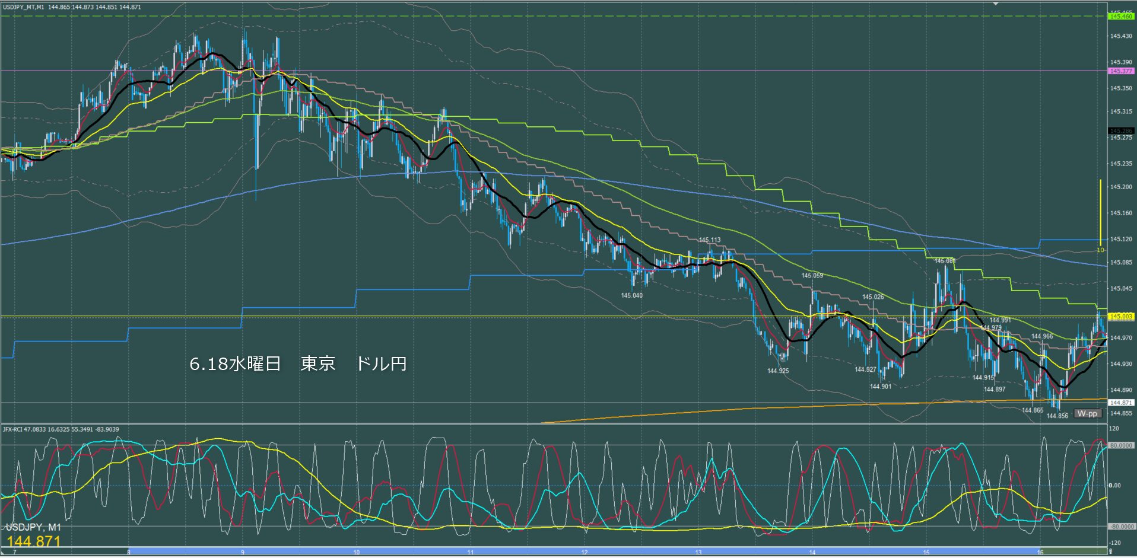The height and width of the screenshot is (558, 1137).
Task: Click the hour 9 marker on time axis
Action: pyautogui.click(x=243, y=553)
